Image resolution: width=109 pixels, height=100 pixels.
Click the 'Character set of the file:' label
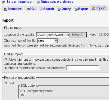tap(20, 41)
